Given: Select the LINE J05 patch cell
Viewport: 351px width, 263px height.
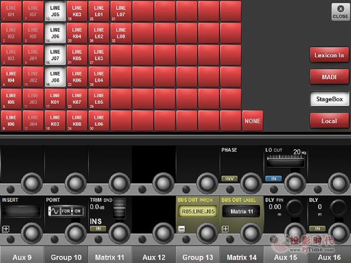Looking at the screenshot, I should click(x=55, y=11).
